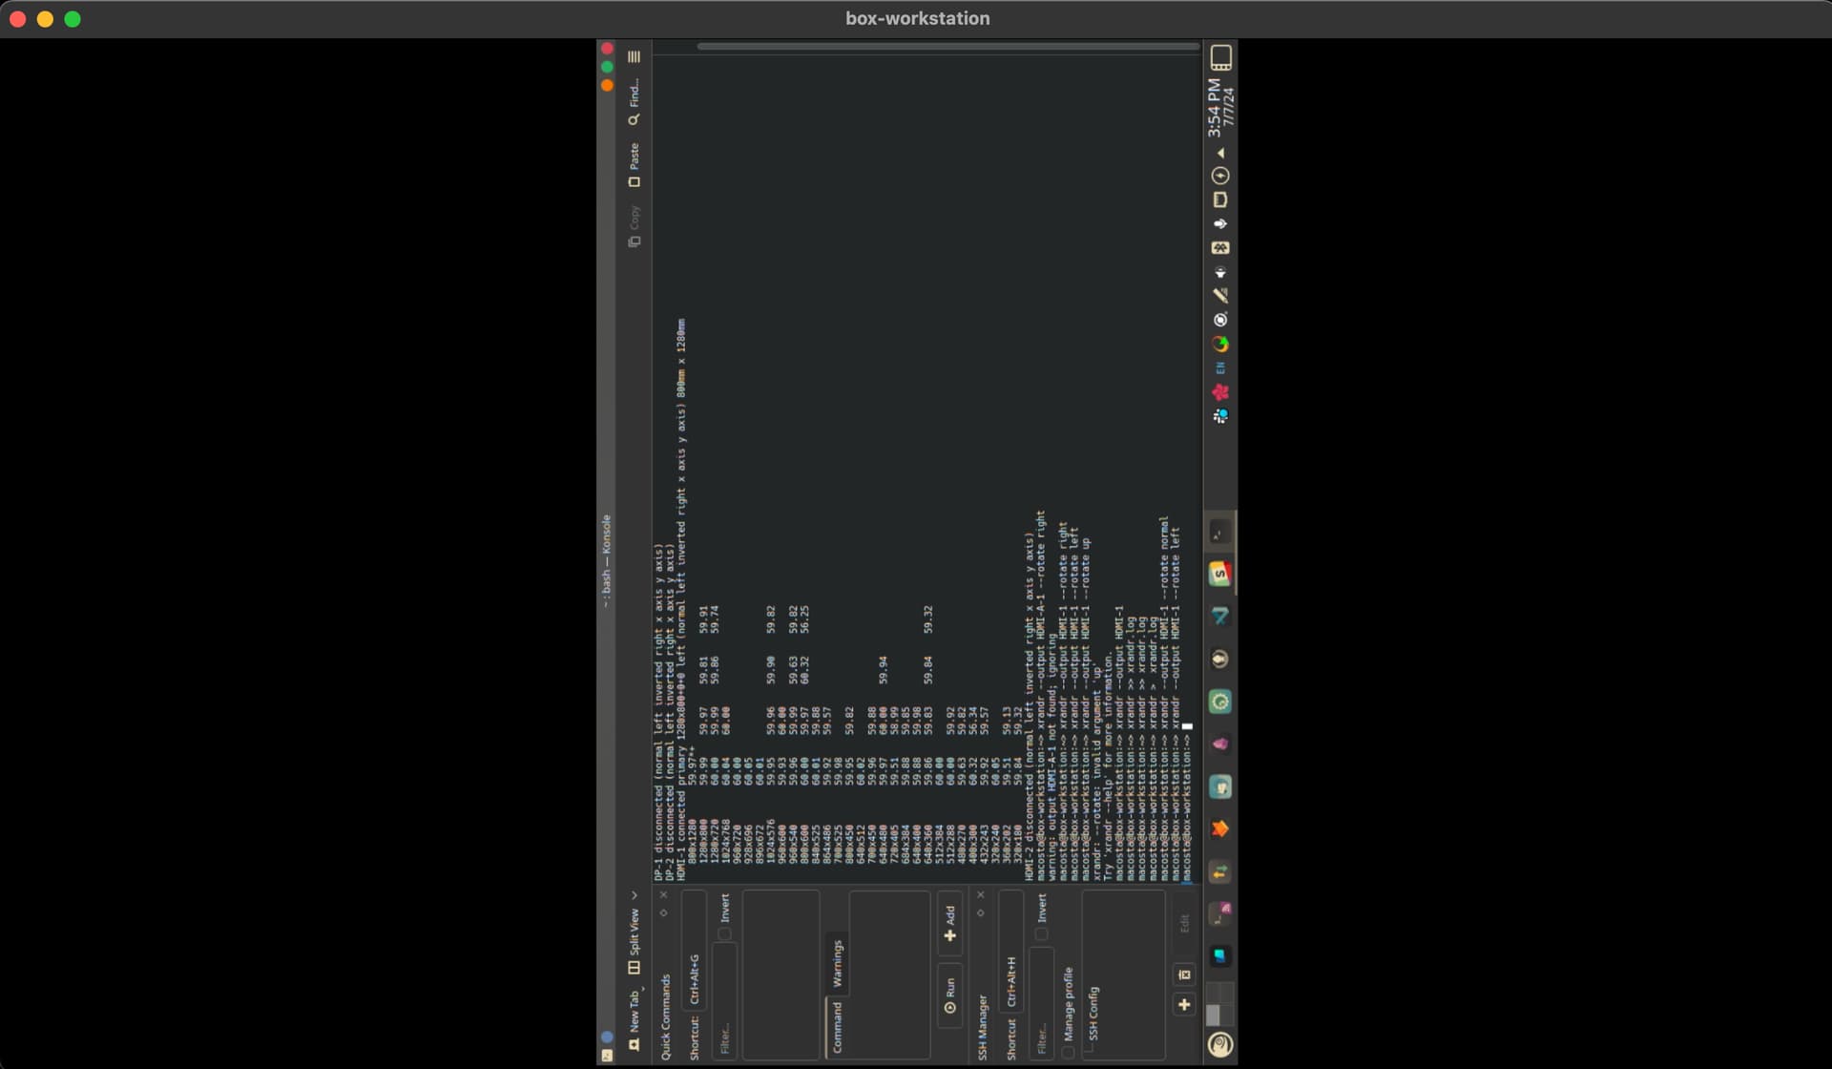Toggle Invert checkbox in SSH Manager

pos(1041,934)
